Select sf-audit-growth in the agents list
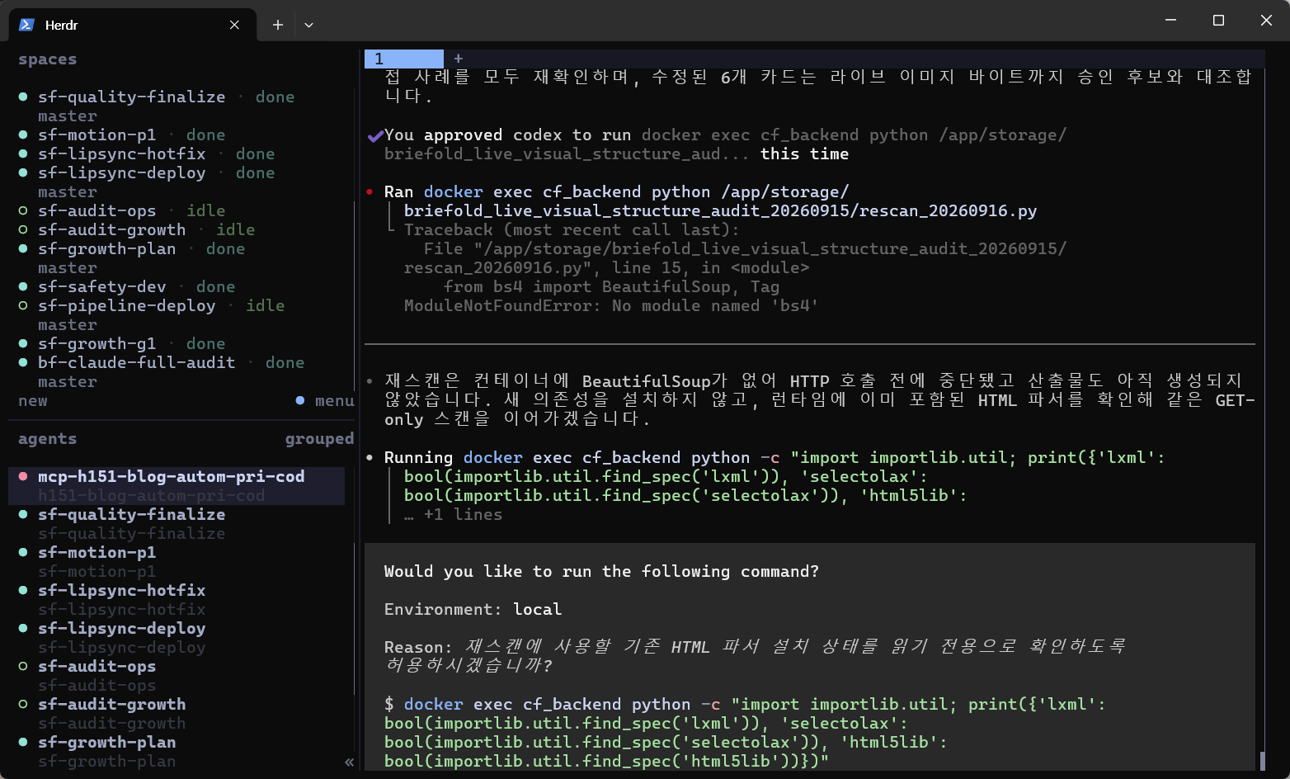This screenshot has height=779, width=1290. (x=111, y=704)
